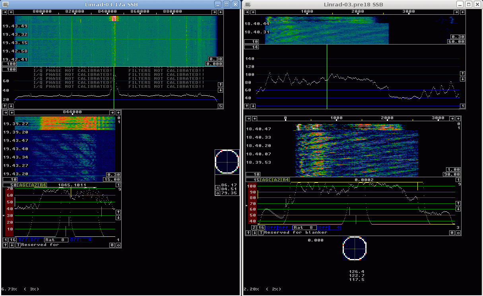Click up-arrow at right edge of 1845.1011 baseband graph
This screenshot has width=483, height=296.
118,212
